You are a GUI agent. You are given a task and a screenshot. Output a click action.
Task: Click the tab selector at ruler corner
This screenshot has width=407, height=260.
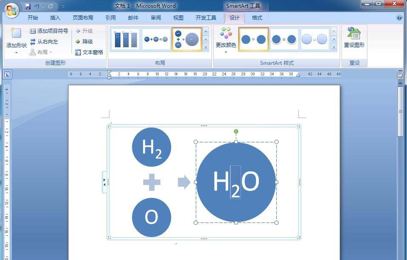[x=7, y=75]
